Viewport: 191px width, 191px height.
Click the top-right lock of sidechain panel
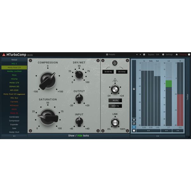pos(127,60)
